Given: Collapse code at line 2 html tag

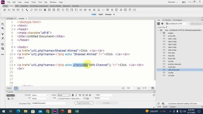Looking at the screenshot, I should pyautogui.click(x=15, y=26).
